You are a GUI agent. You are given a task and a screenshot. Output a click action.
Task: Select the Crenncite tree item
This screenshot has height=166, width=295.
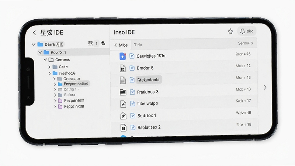pyautogui.click(x=72, y=78)
